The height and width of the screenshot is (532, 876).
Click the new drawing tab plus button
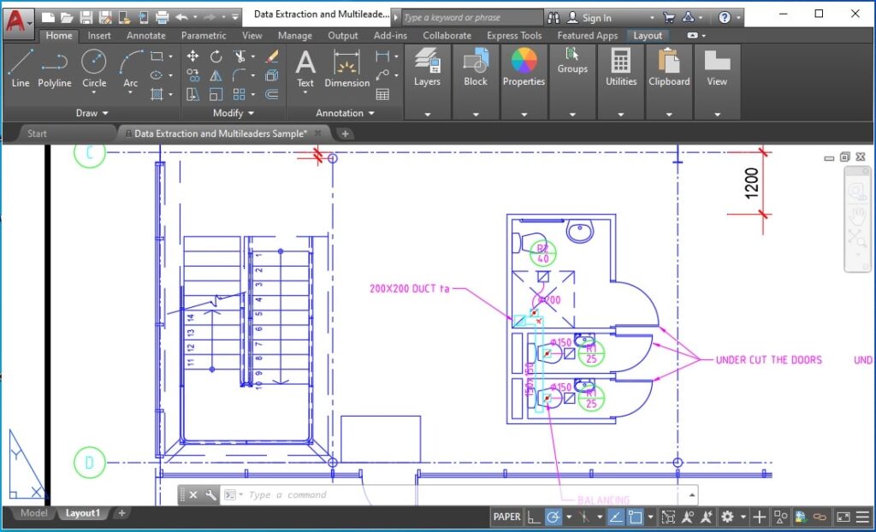tap(346, 133)
